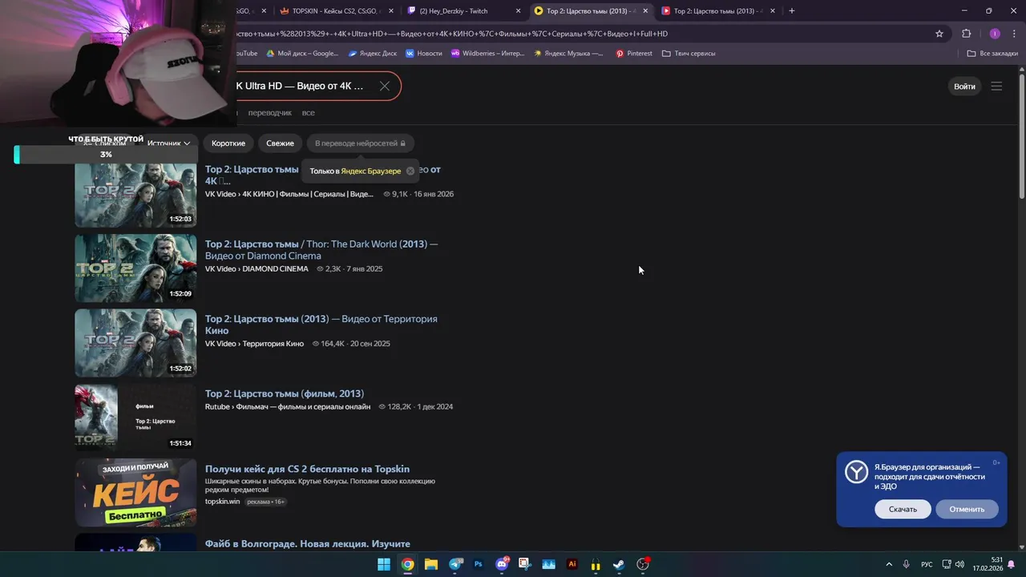Click the Войти sign-in button
1026x577 pixels.
tap(965, 87)
